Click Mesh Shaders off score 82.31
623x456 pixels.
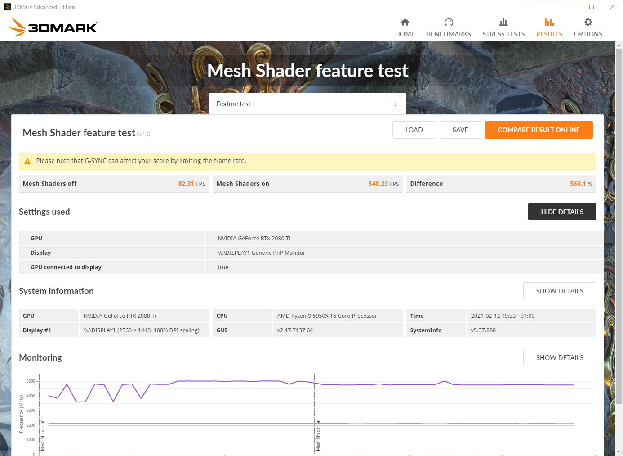pos(186,184)
